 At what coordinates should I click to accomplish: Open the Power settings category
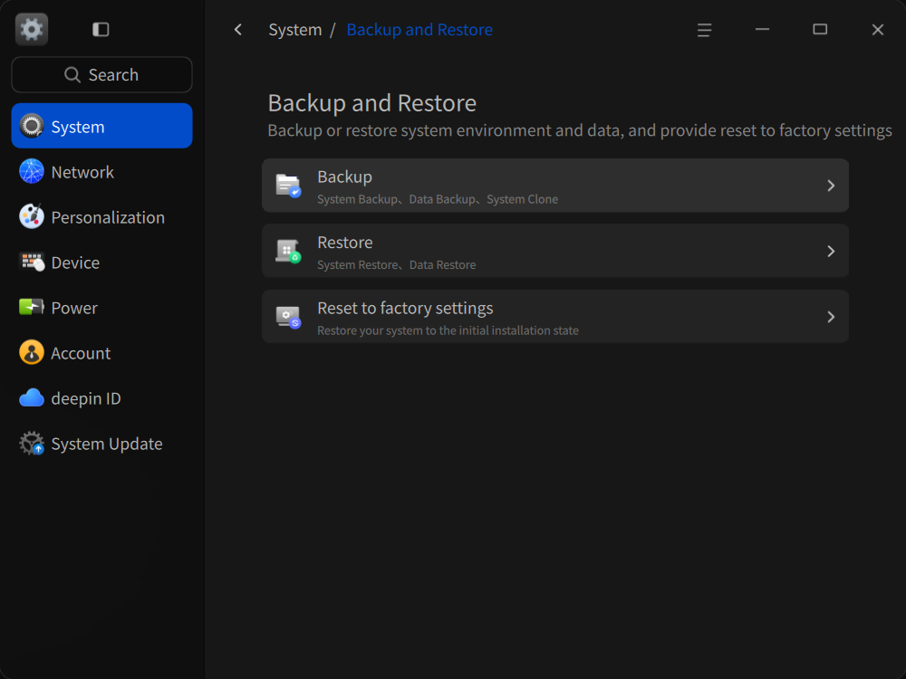(x=101, y=307)
